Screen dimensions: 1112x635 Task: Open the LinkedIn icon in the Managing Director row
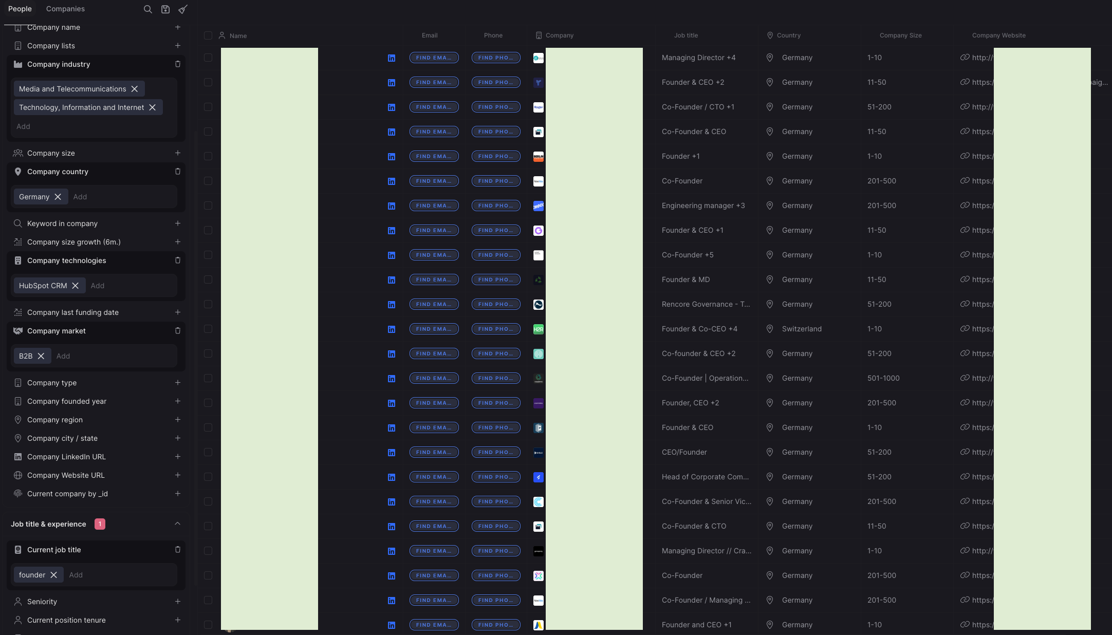point(392,58)
